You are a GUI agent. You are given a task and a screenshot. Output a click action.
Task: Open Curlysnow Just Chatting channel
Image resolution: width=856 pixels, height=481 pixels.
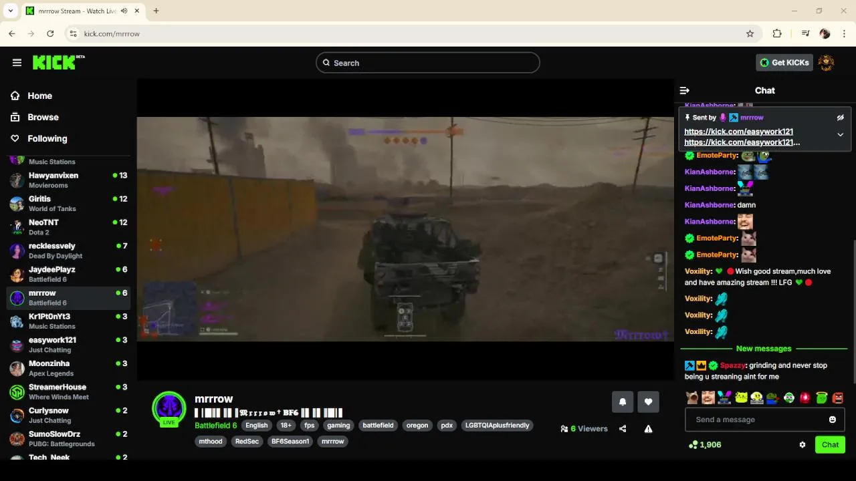(x=68, y=415)
